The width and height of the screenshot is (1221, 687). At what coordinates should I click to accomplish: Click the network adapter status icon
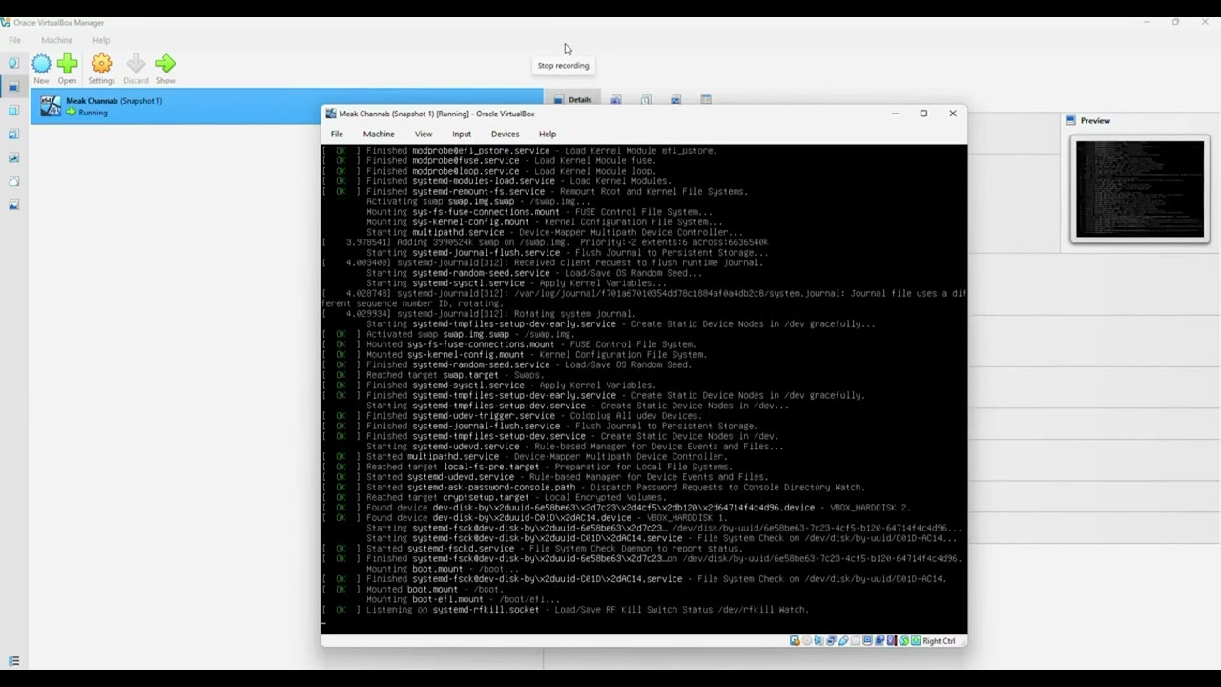click(x=831, y=641)
